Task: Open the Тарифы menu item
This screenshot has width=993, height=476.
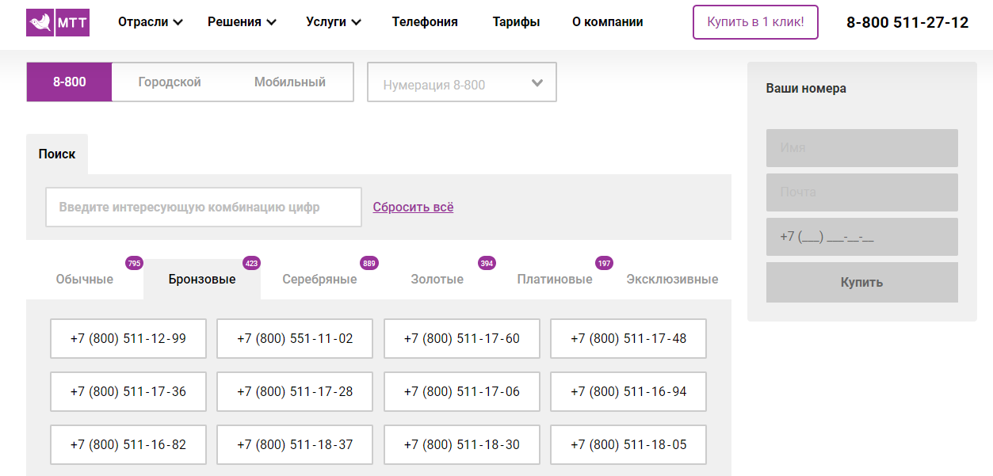Action: tap(516, 22)
